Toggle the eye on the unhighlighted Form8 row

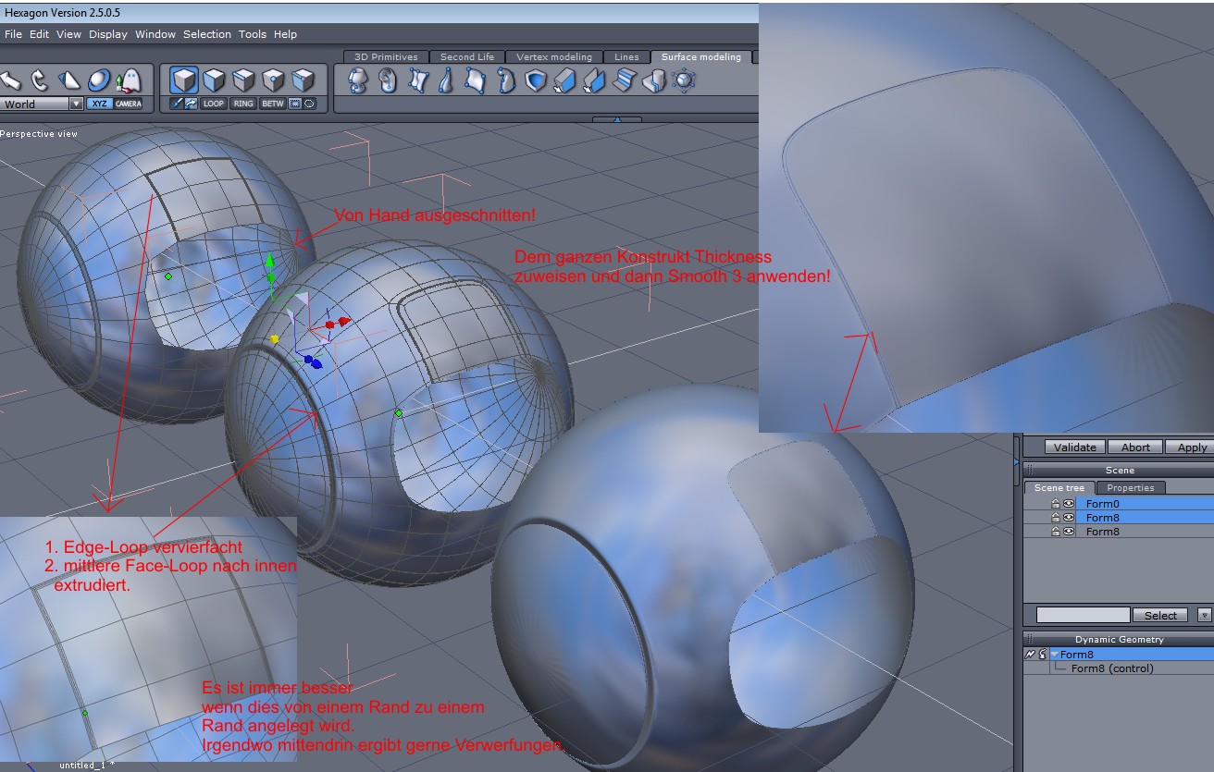[1068, 532]
